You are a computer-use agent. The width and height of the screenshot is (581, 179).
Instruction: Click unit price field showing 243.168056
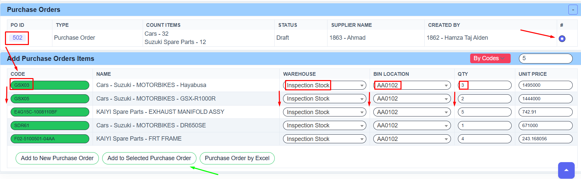click(545, 139)
